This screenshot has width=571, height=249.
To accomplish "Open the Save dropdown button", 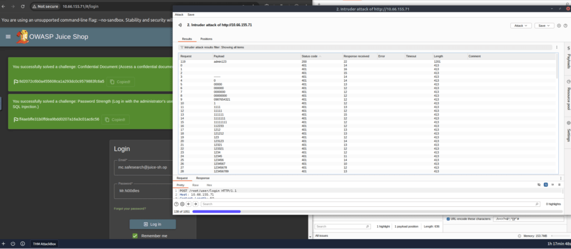I will 544,26.
